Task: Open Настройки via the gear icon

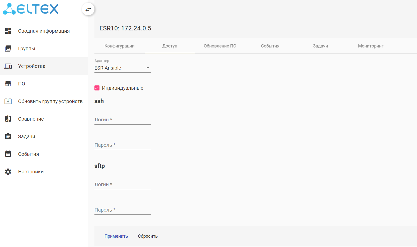Action: pos(8,172)
